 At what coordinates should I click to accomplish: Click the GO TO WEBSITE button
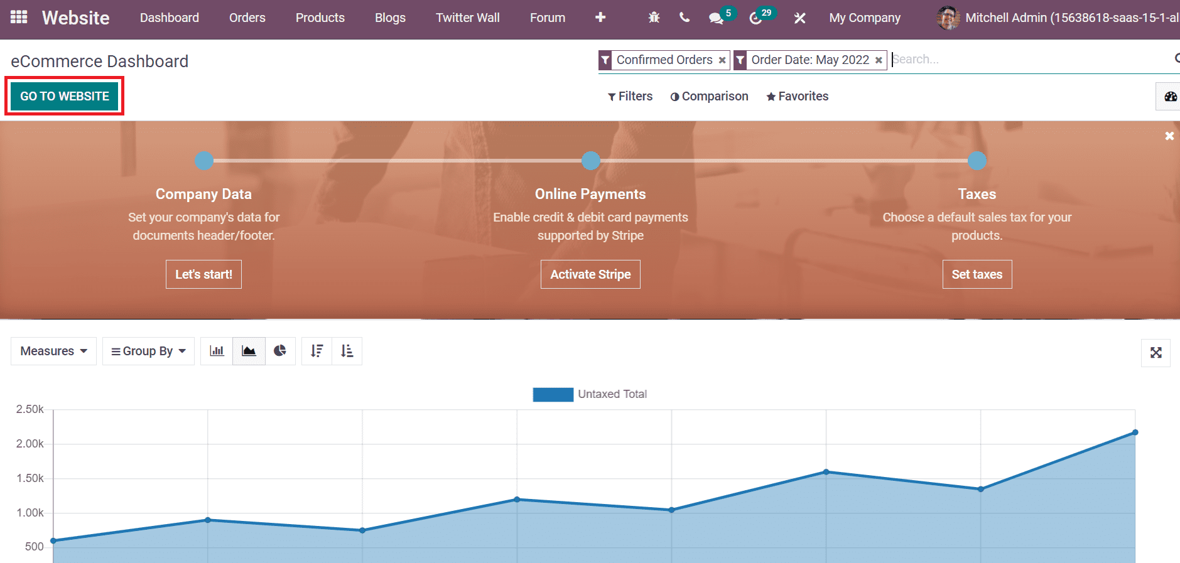click(65, 96)
